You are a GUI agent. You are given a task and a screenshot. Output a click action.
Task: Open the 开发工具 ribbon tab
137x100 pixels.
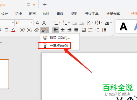[x=92, y=14]
